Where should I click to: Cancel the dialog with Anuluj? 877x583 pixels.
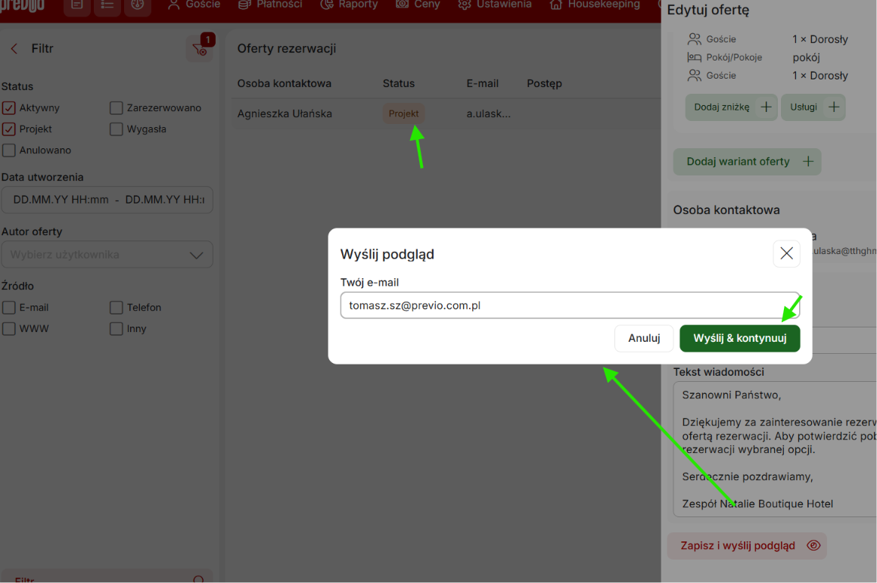click(x=644, y=338)
